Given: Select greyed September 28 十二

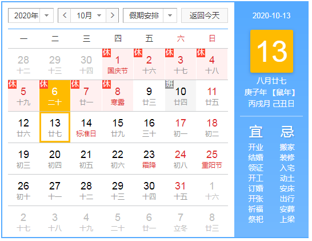Looking at the screenshot, I should (23, 64).
